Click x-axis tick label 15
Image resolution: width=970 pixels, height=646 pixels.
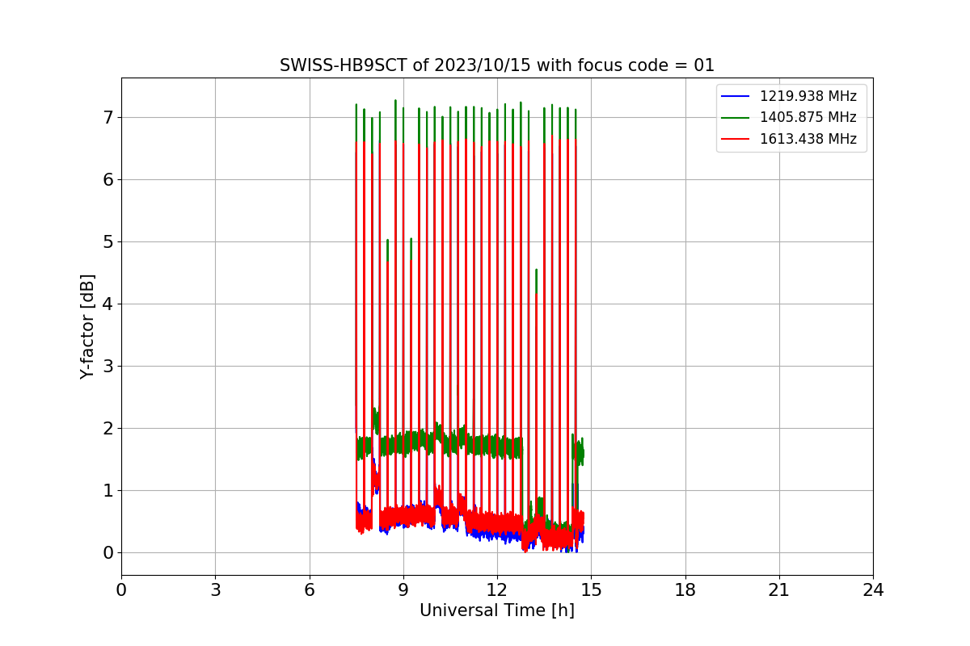pos(591,590)
